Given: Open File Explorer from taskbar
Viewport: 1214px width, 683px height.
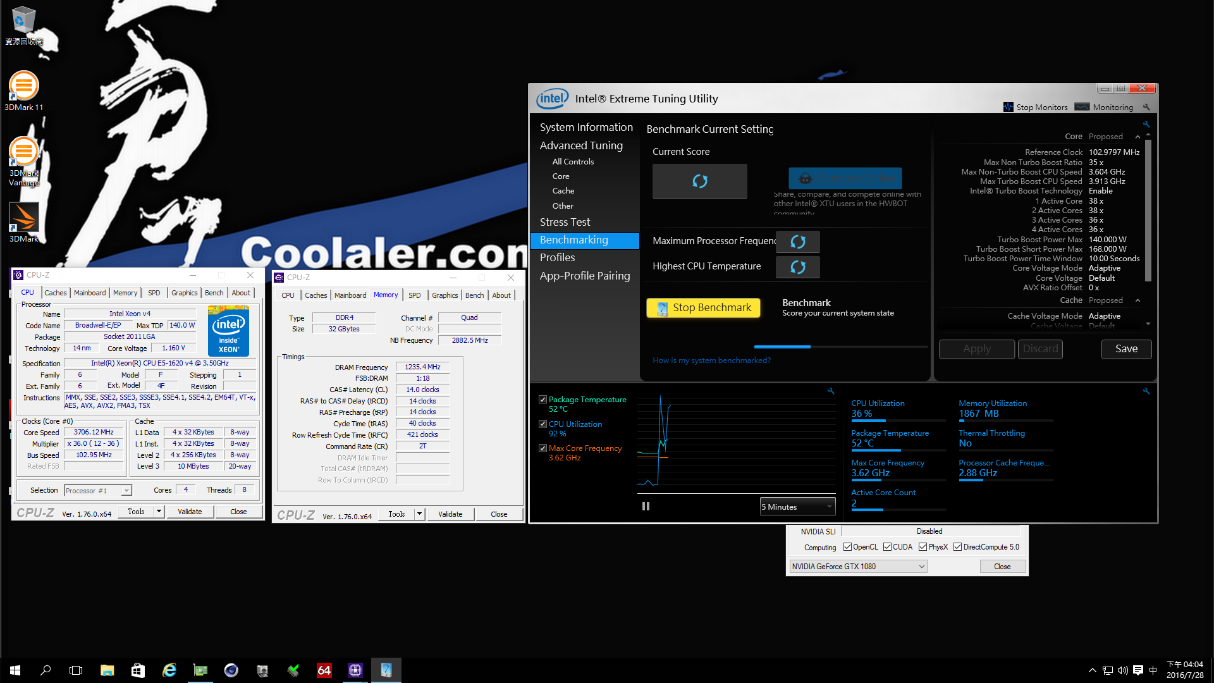Looking at the screenshot, I should click(107, 670).
